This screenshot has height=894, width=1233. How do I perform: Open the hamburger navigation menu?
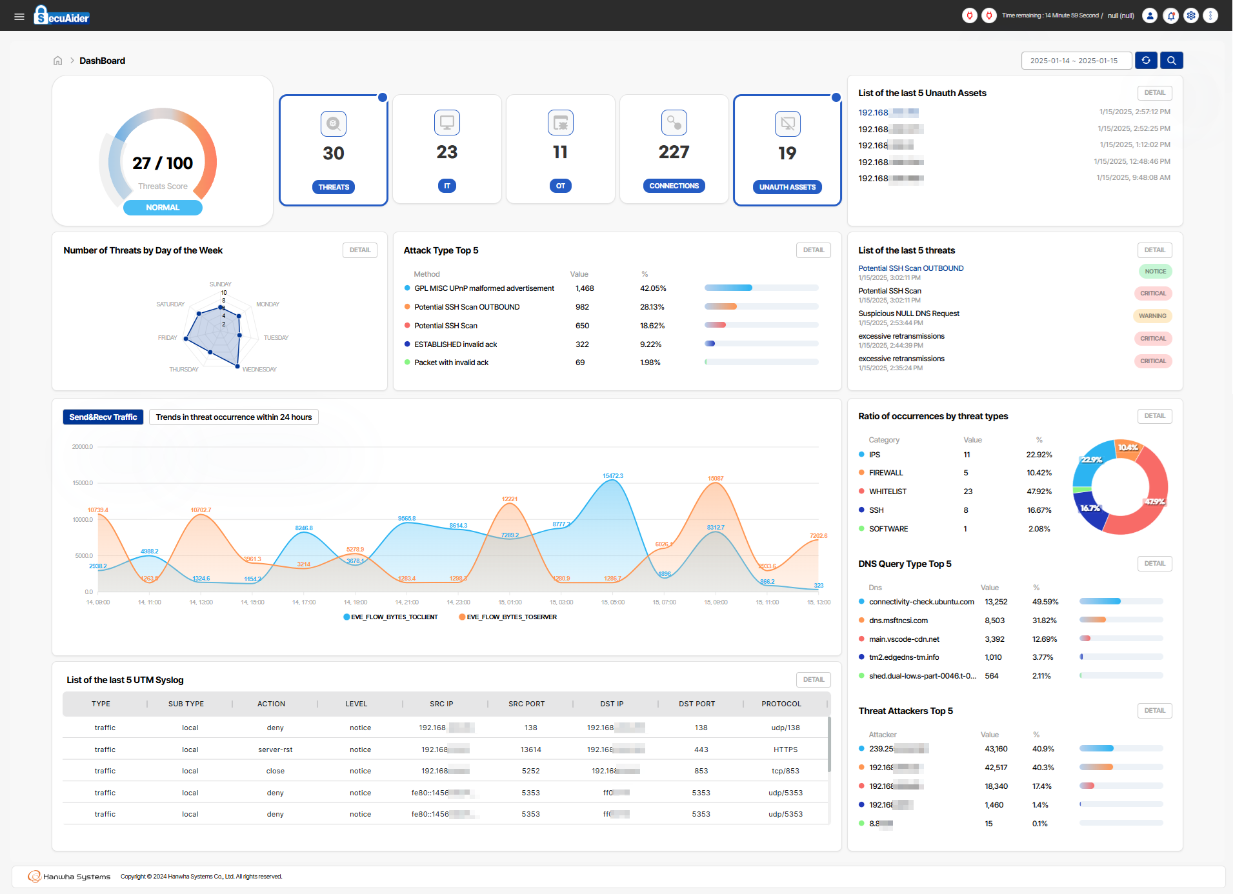coord(19,16)
